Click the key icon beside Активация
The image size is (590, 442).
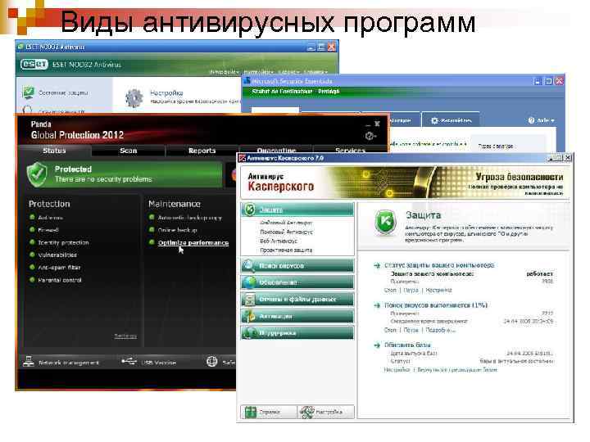tap(249, 316)
